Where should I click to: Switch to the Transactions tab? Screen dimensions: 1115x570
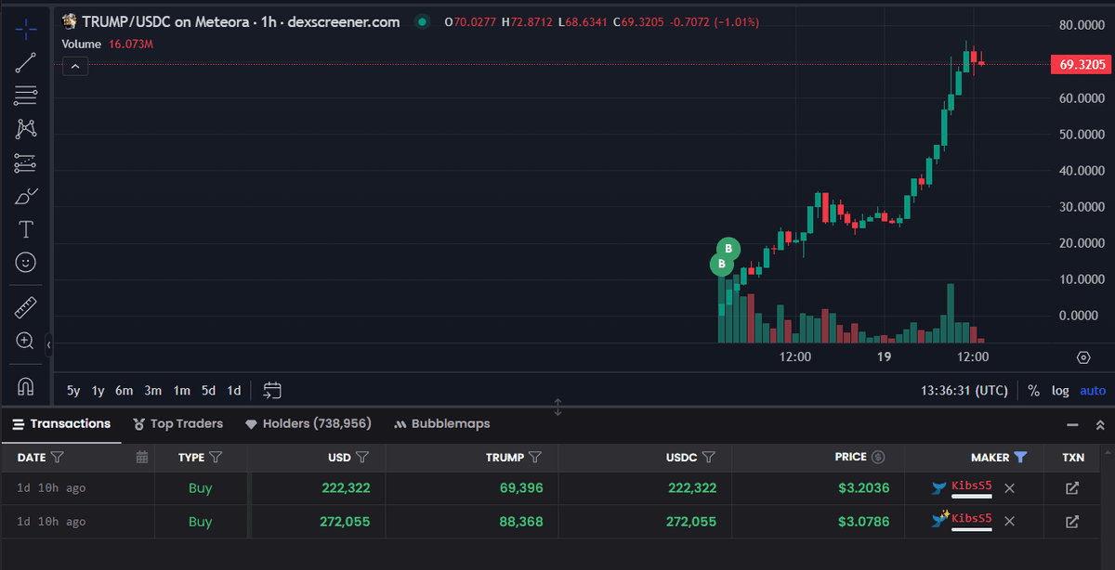[x=61, y=423]
